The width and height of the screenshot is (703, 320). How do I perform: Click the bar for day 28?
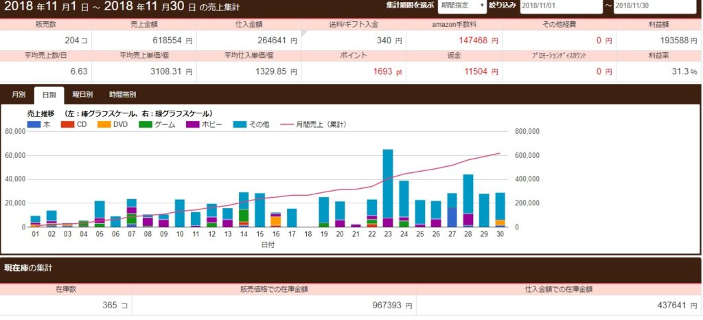[468, 199]
